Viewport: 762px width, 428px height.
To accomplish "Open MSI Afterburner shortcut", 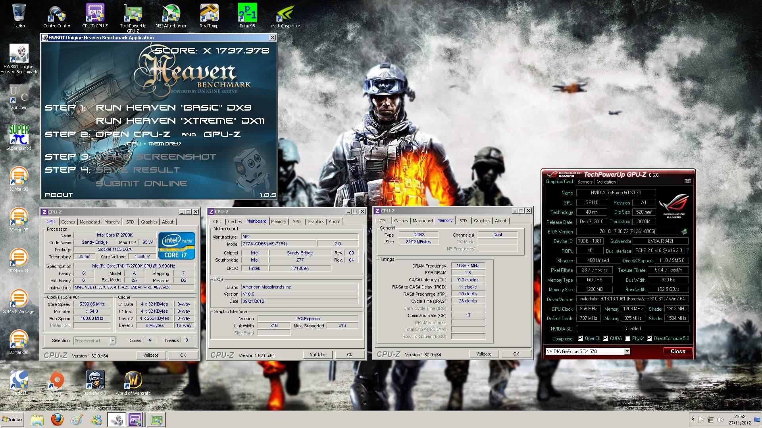I will click(x=171, y=16).
